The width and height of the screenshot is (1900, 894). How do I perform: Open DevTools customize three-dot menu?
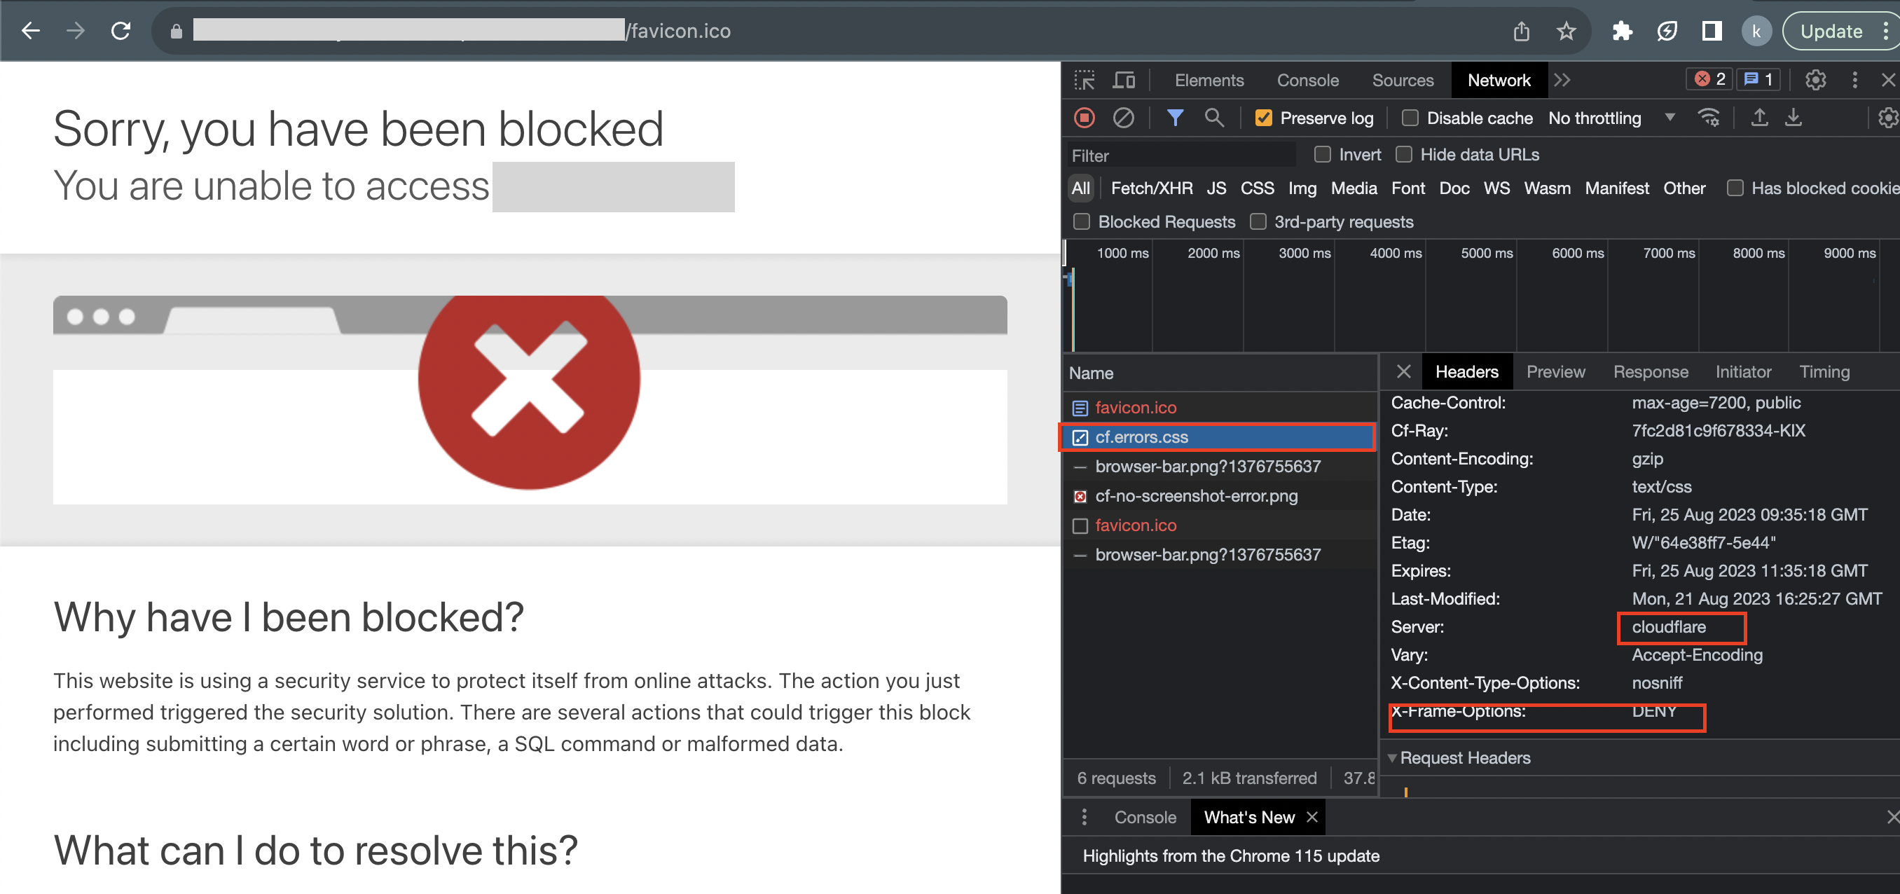(1854, 80)
